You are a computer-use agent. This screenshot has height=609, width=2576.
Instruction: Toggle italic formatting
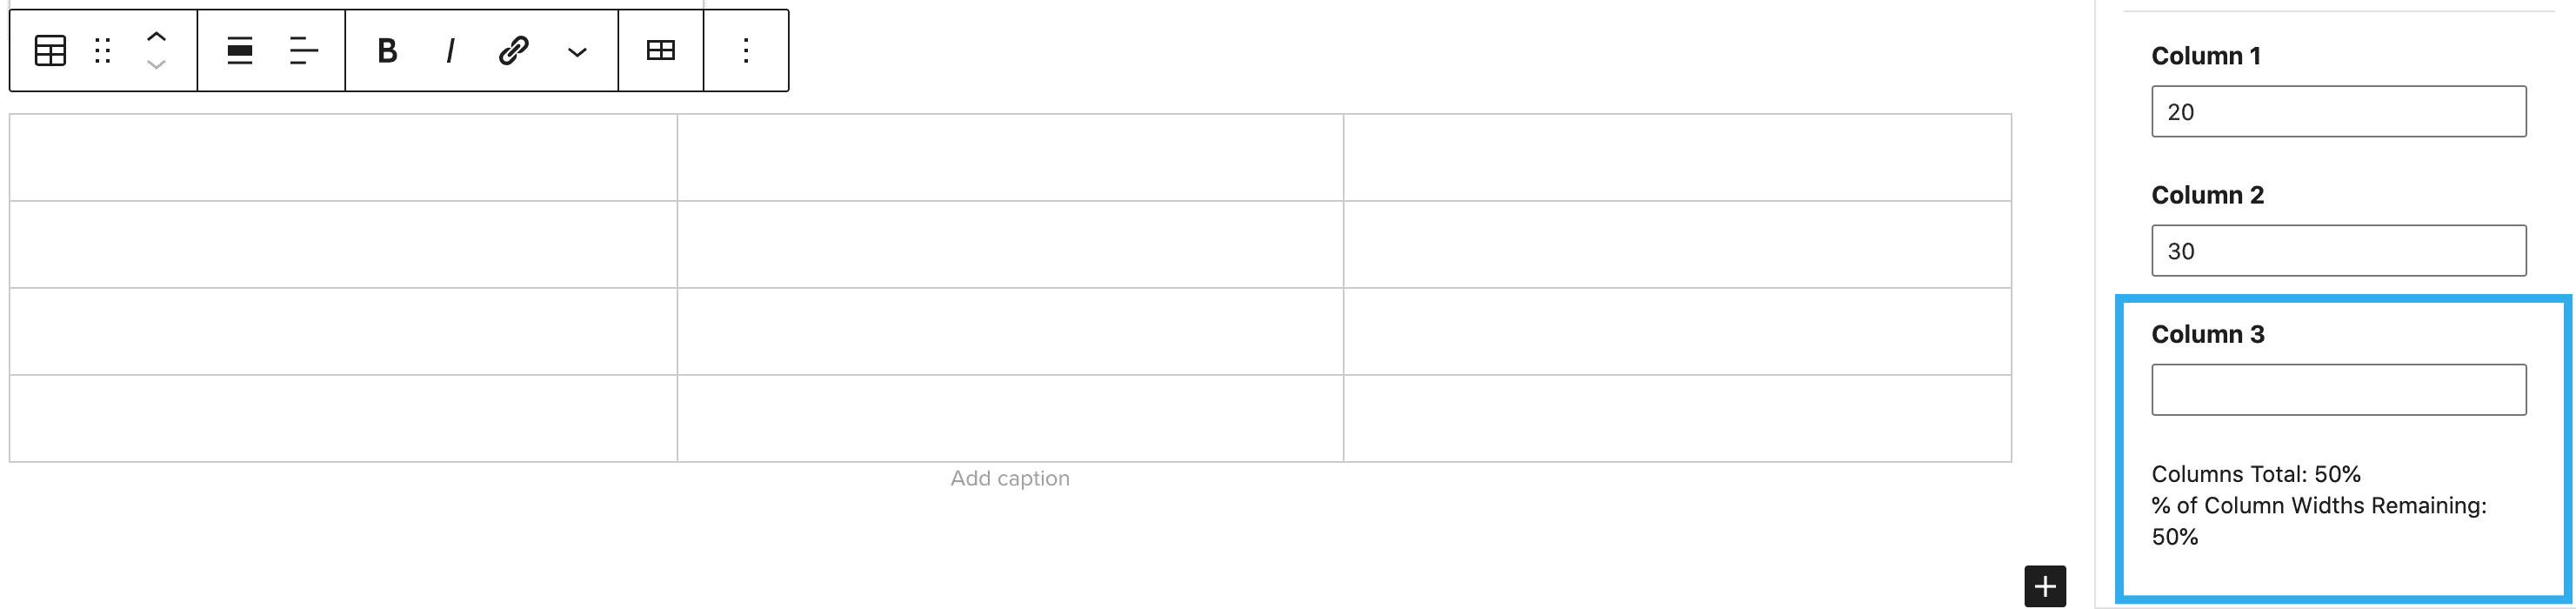450,51
